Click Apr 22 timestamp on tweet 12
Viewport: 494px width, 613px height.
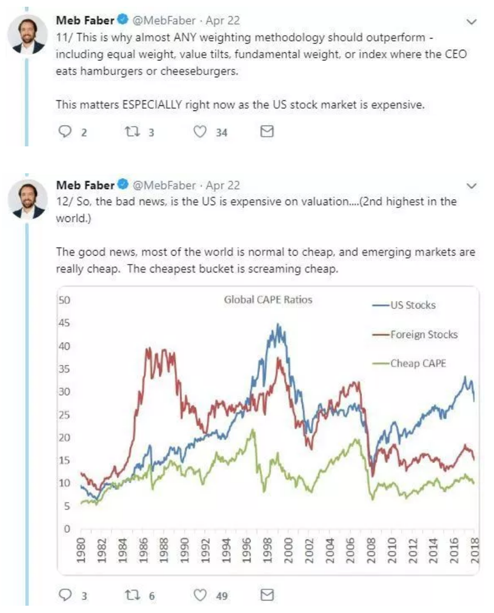223,185
